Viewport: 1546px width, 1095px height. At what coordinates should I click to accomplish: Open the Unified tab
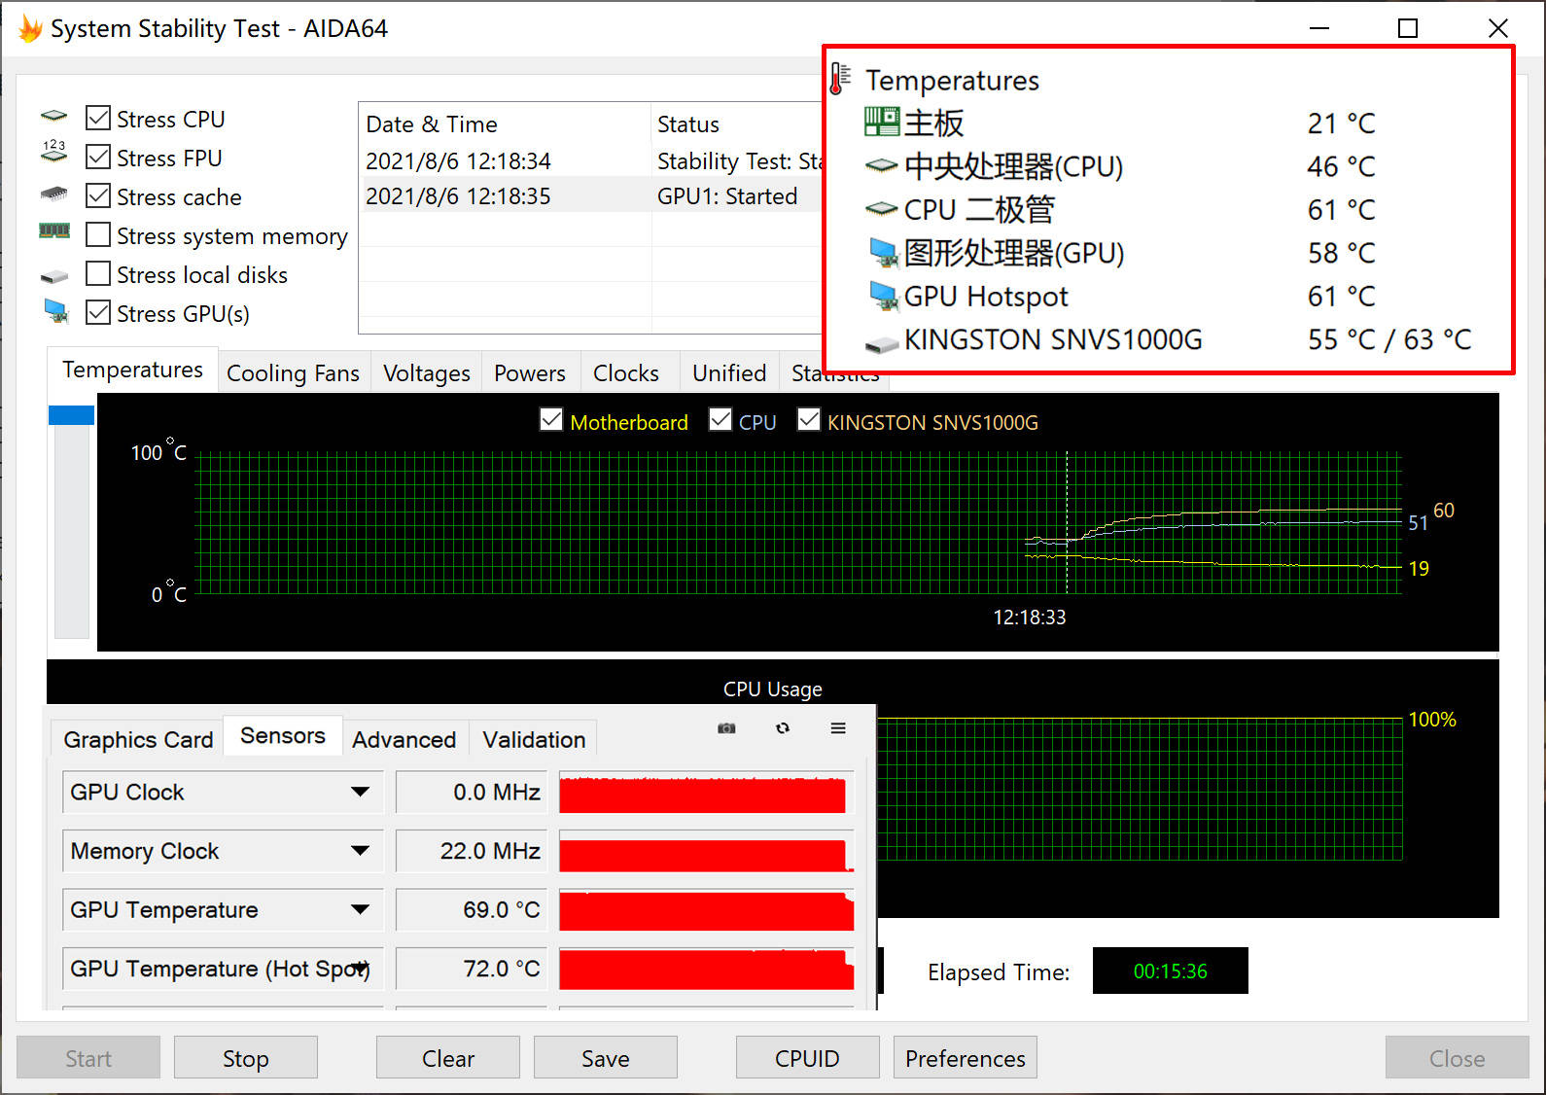tap(729, 373)
